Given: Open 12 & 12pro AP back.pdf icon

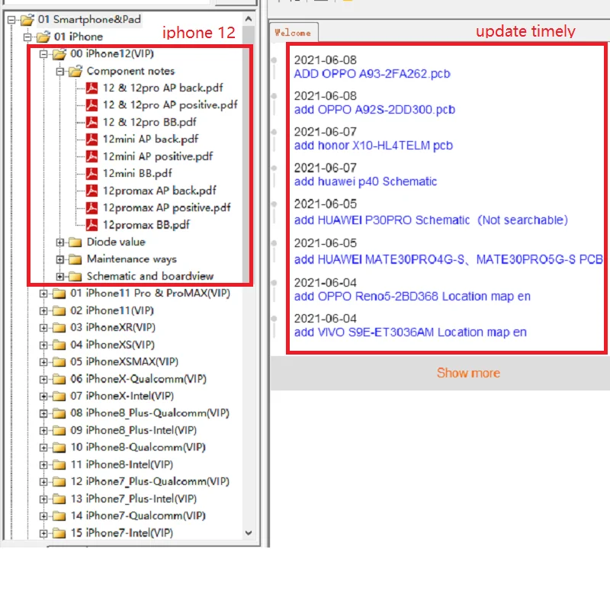Looking at the screenshot, I should [x=91, y=88].
